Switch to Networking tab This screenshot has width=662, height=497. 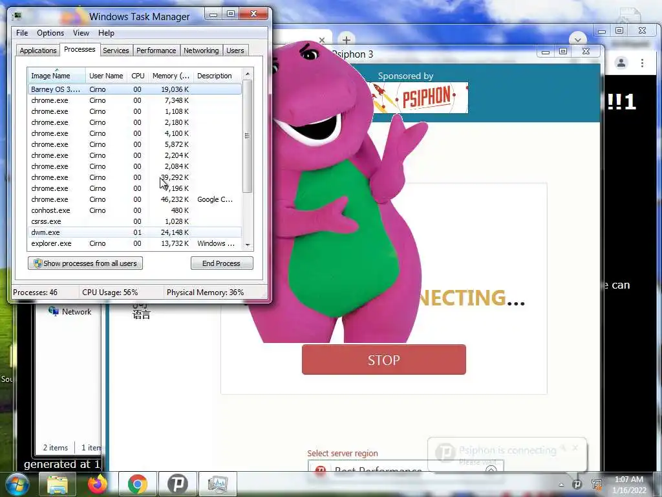(201, 50)
